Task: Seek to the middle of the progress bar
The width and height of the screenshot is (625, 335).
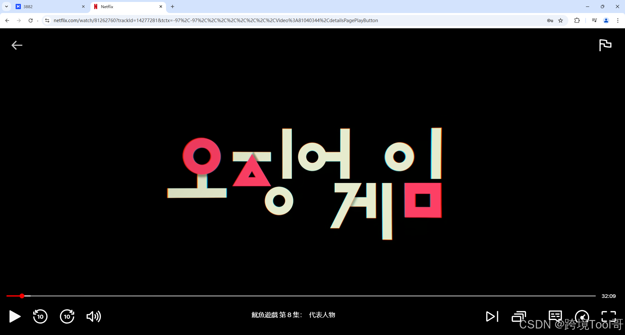Action: pos(301,296)
